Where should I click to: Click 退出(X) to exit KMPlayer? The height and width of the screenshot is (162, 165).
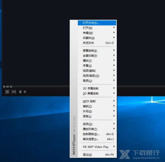pos(87,155)
